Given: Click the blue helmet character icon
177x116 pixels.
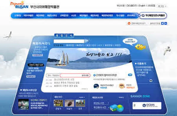Looking at the screenshot, I should click(96, 86).
